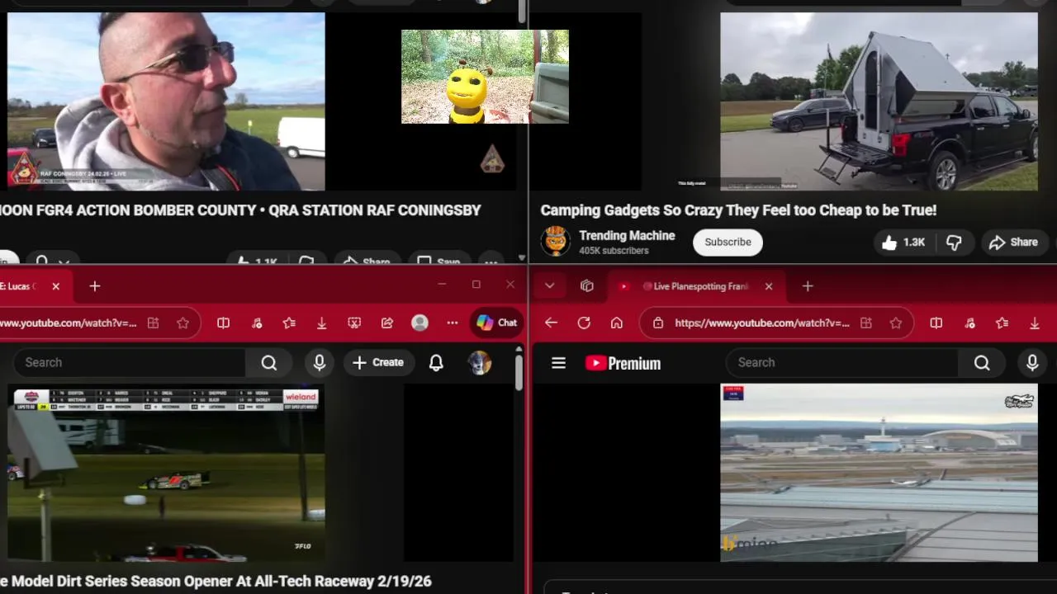Open Trending Machine channel name link
Image resolution: width=1057 pixels, height=594 pixels.
627,236
